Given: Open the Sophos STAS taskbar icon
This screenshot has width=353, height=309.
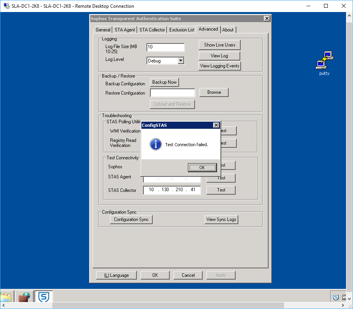Looking at the screenshot, I should [x=44, y=297].
